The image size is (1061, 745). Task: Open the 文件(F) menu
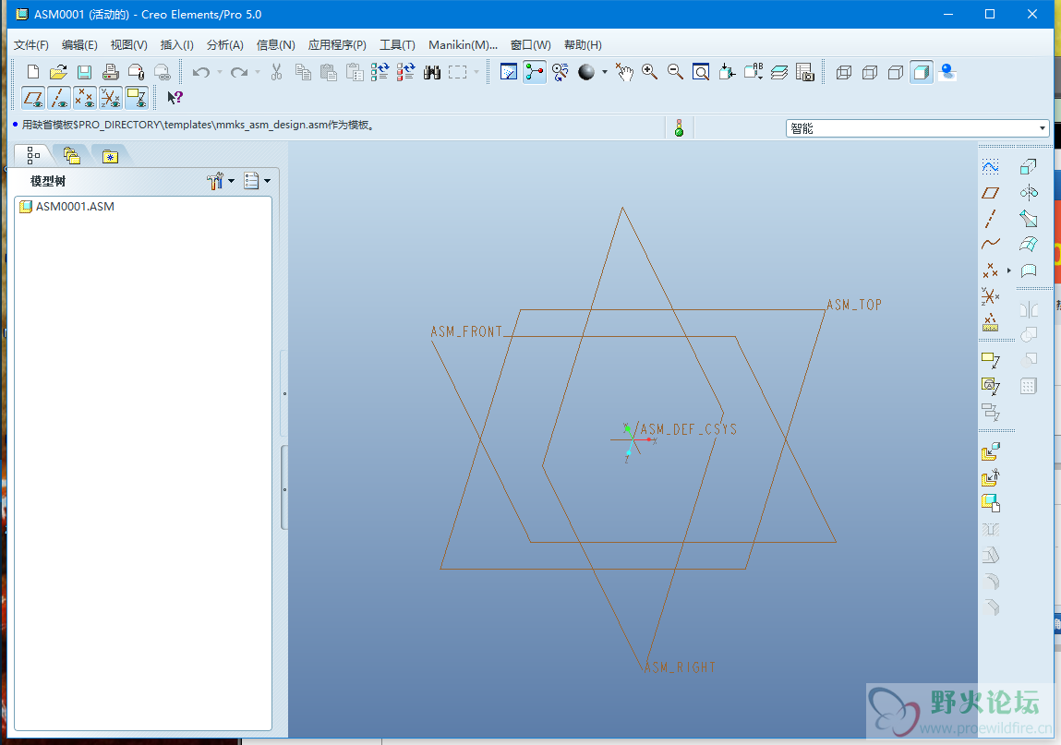pos(31,44)
